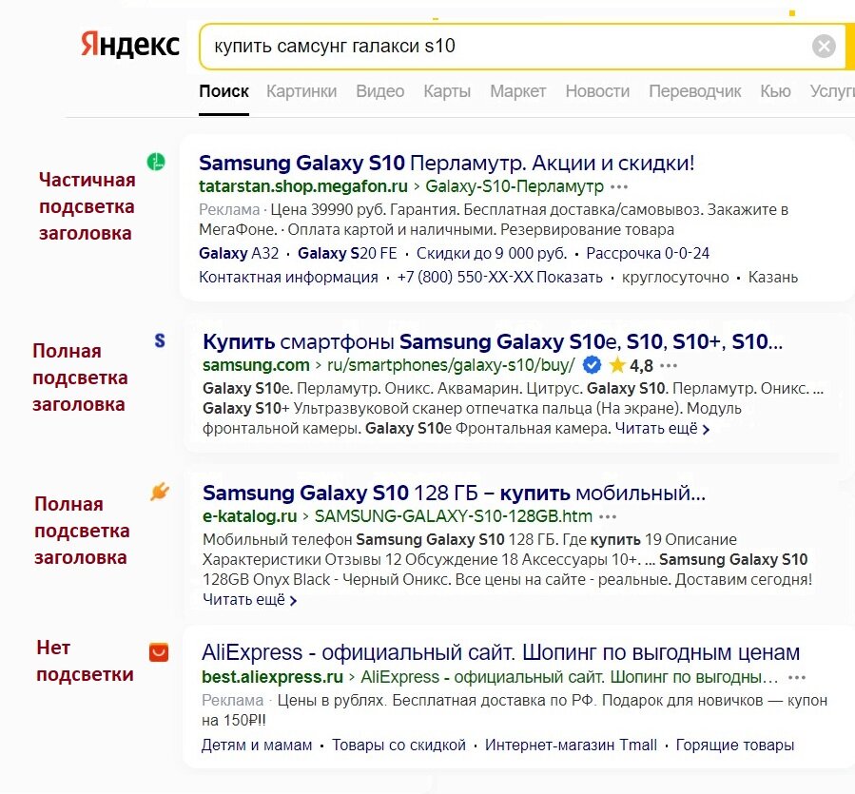The width and height of the screenshot is (855, 794).
Task: Clear the search query with X icon
Action: [x=824, y=47]
